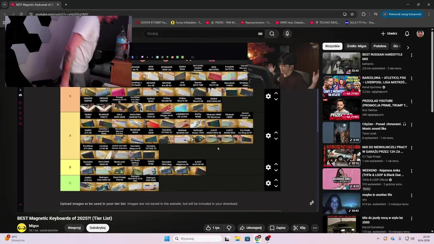This screenshot has height=244, width=434.
Task: Click the address bar URL
Action: click(62, 14)
